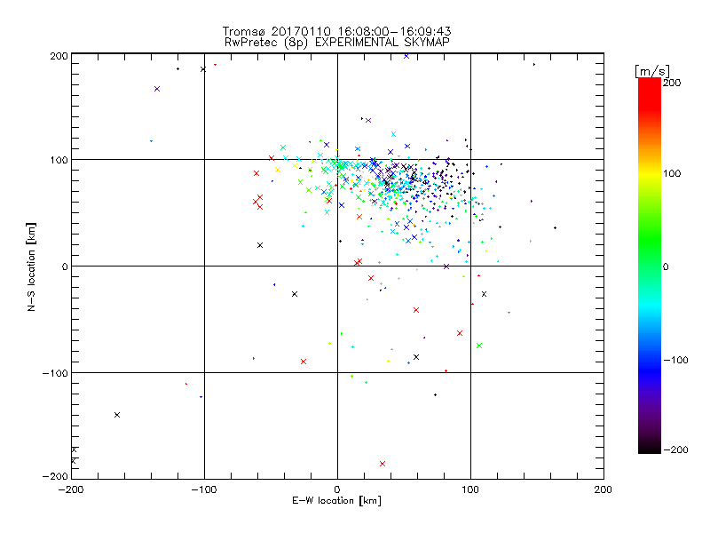Viewport: 710px width, 533px height.
Task: Click the colorbar tick label '0'
Action: [x=666, y=267]
